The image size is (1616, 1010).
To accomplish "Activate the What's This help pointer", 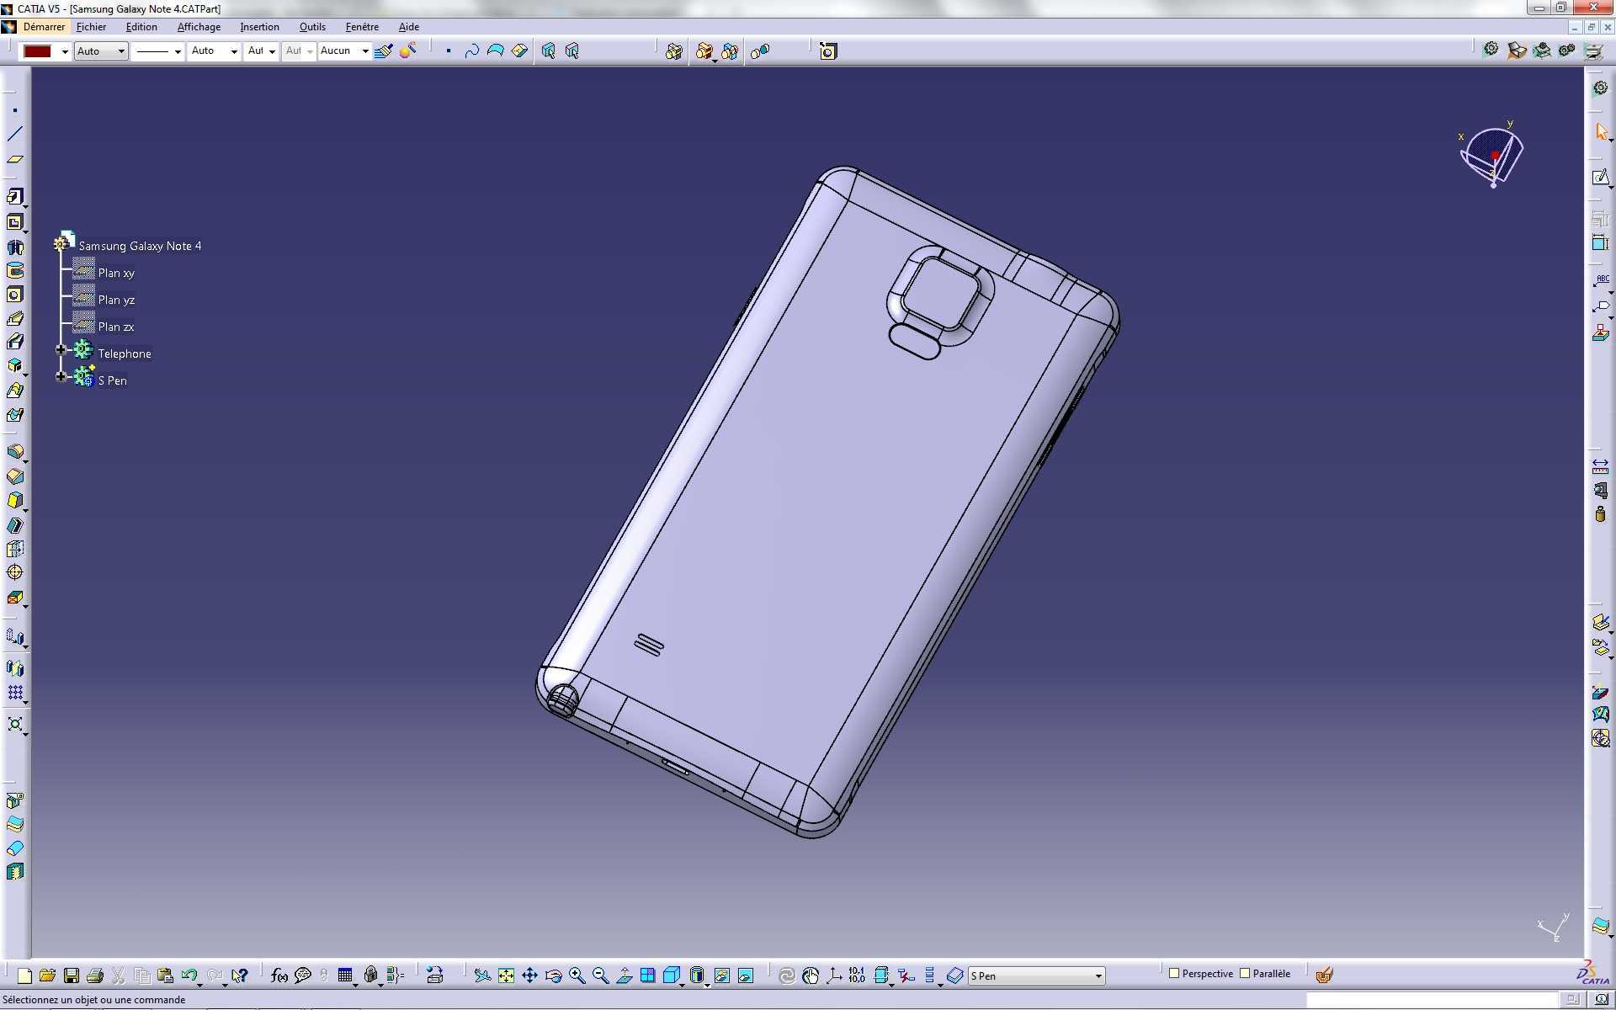I will [240, 975].
